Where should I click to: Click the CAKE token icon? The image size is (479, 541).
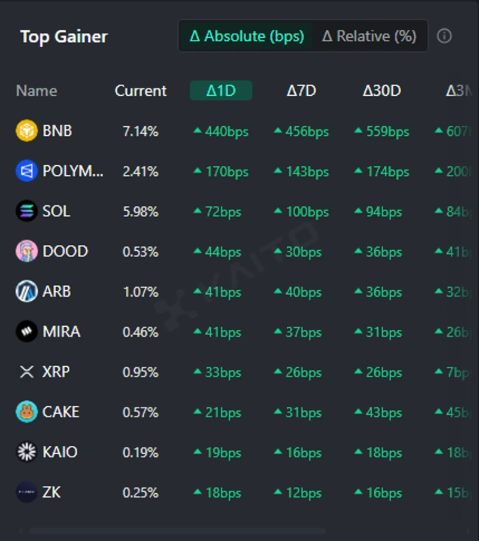26,412
